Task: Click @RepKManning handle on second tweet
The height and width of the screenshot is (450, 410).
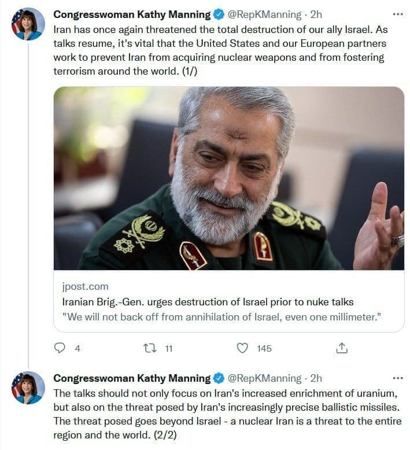Action: click(x=264, y=378)
